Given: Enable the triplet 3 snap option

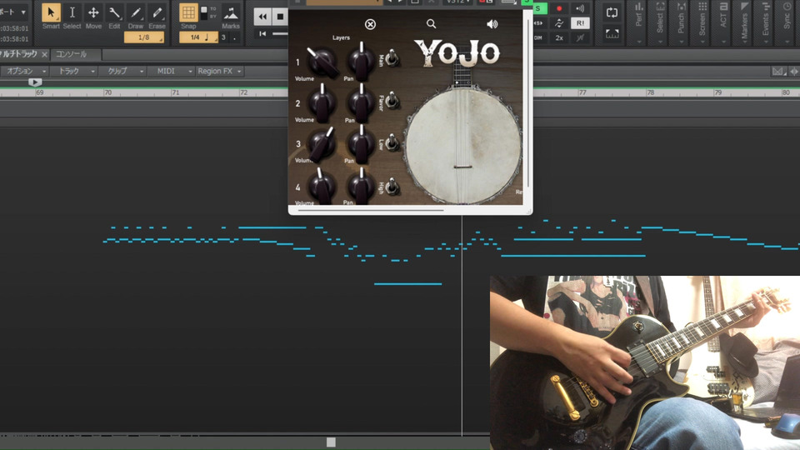Looking at the screenshot, I should pos(223,37).
